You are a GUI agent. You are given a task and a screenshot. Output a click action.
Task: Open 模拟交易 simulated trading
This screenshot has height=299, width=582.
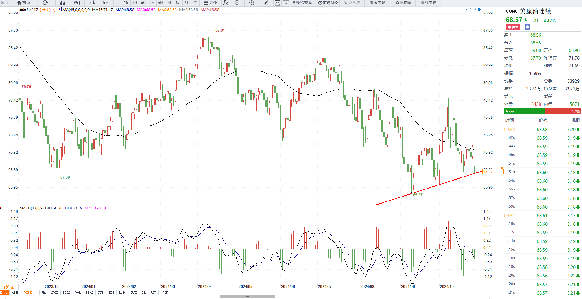tap(302, 3)
